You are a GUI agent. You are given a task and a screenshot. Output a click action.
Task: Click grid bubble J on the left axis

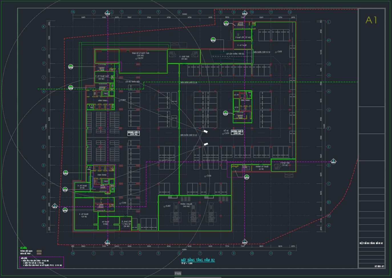pos(44,49)
